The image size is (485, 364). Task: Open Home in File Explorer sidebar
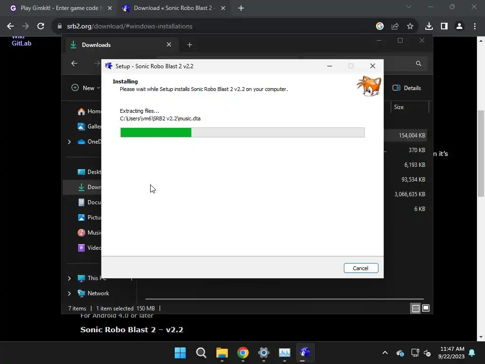coord(89,111)
